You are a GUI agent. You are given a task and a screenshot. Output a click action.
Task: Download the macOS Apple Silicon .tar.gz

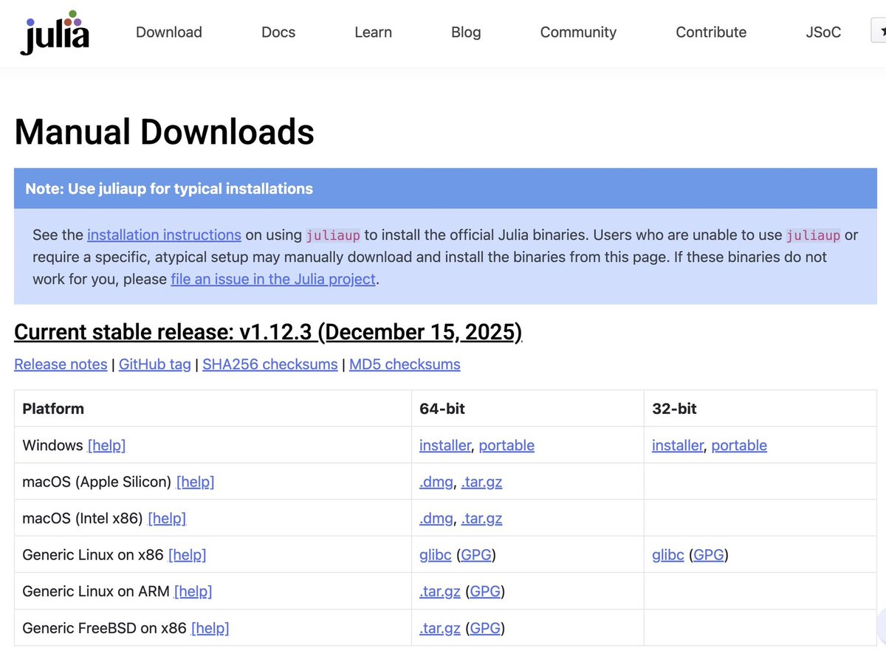(x=482, y=482)
